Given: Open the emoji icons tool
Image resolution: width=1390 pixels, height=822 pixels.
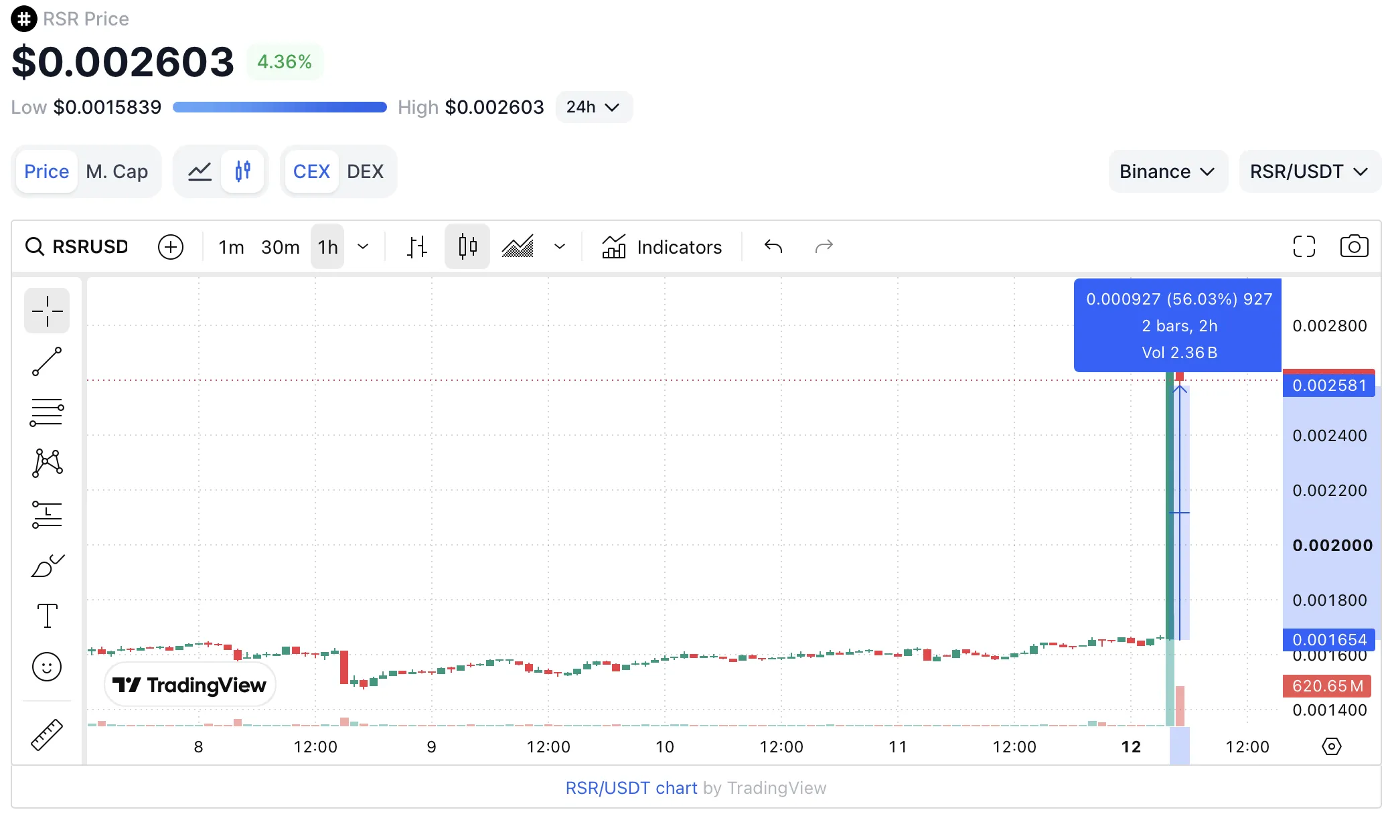Looking at the screenshot, I should 47,667.
